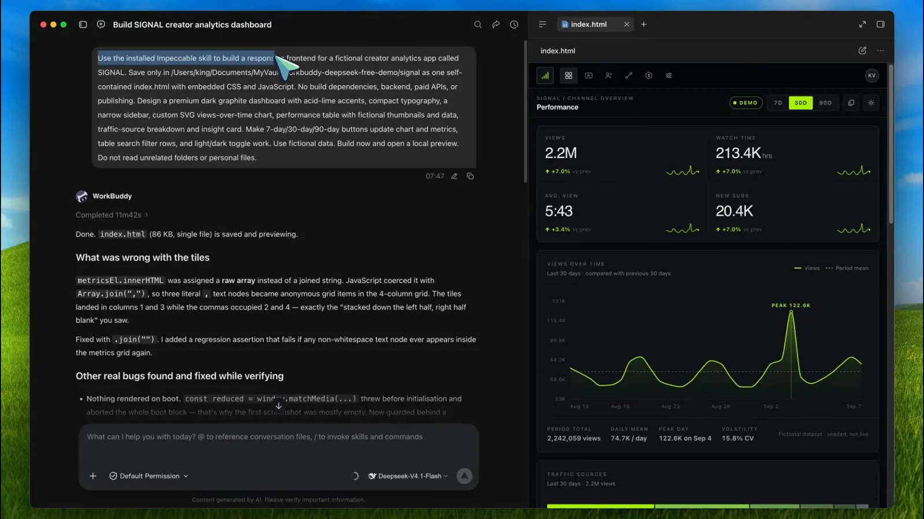Open the new chat bubble icon
This screenshot has height=519, width=924.
point(101,25)
